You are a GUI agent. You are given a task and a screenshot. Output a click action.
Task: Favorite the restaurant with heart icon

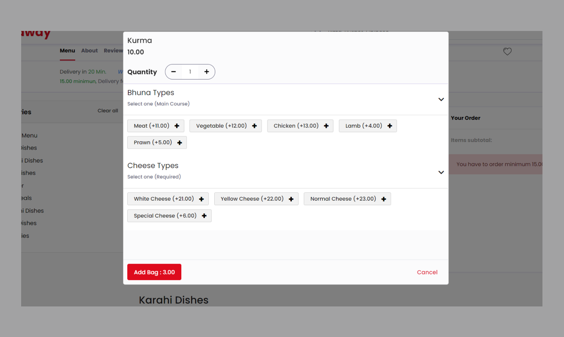click(507, 51)
